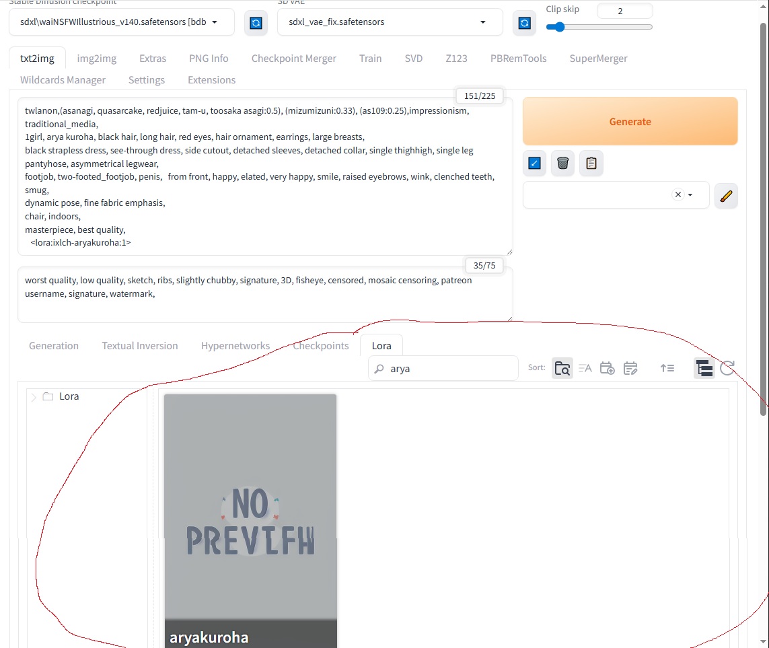Refresh the Stable Diffusion checkpoint list

pos(256,23)
